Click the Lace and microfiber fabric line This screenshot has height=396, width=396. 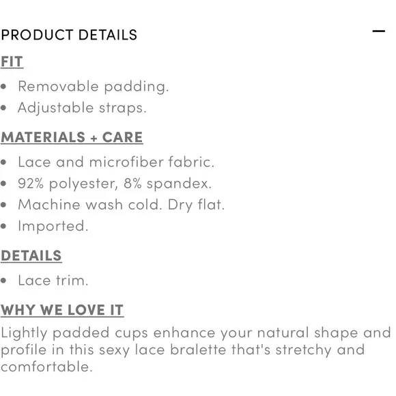[116, 162]
